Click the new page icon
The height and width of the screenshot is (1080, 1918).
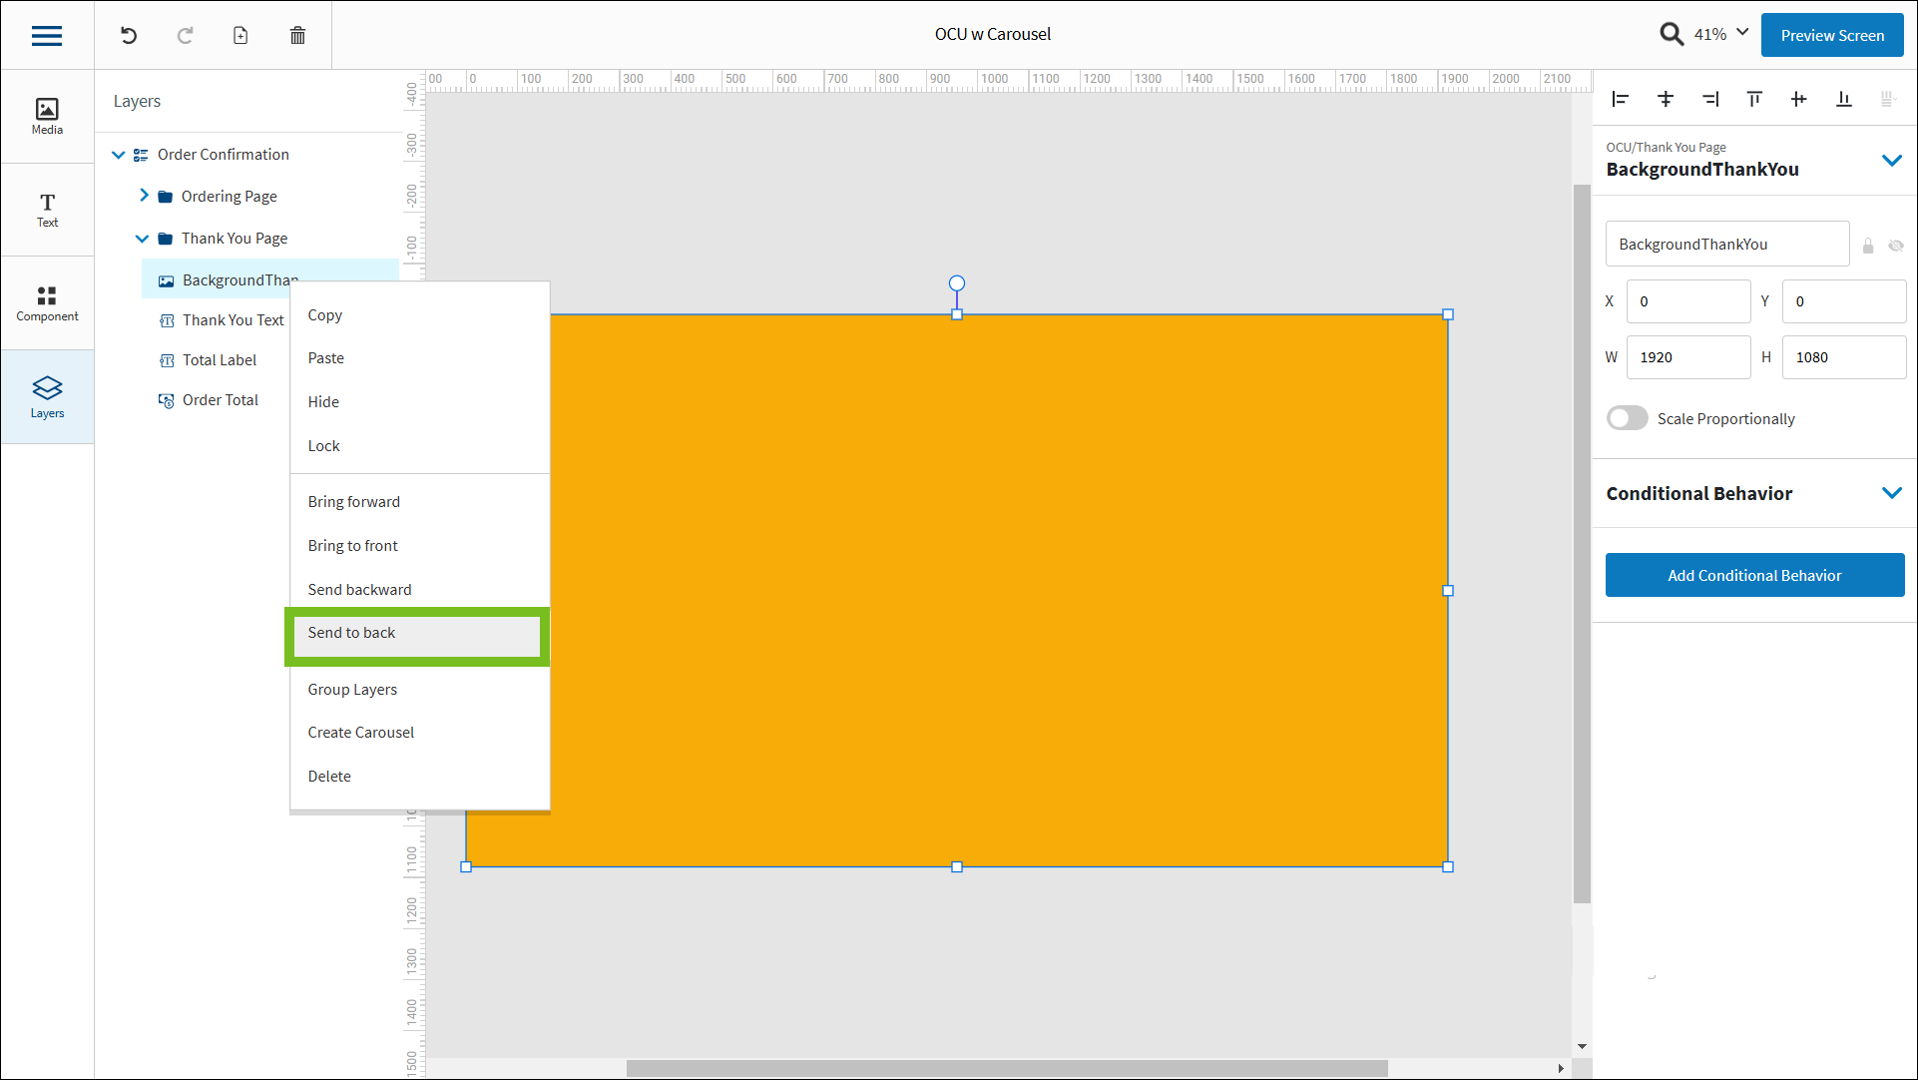[x=240, y=35]
